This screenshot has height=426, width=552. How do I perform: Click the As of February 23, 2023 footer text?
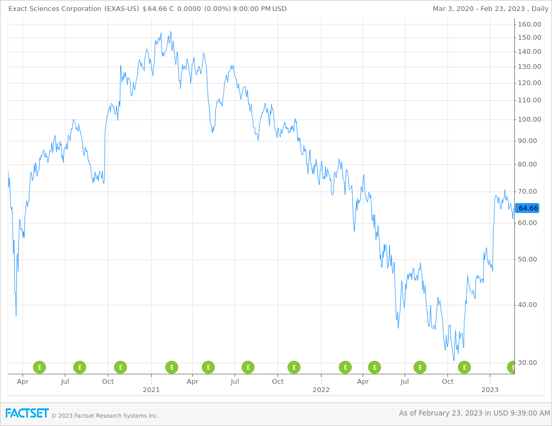(474, 413)
